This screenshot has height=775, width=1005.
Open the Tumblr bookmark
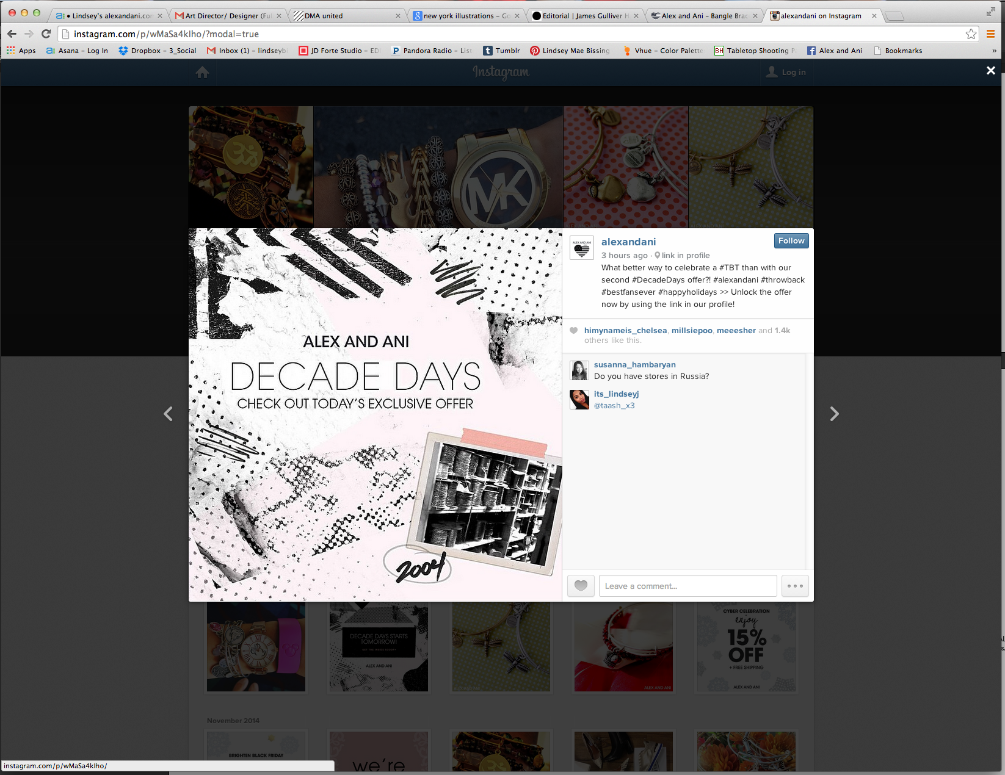502,51
